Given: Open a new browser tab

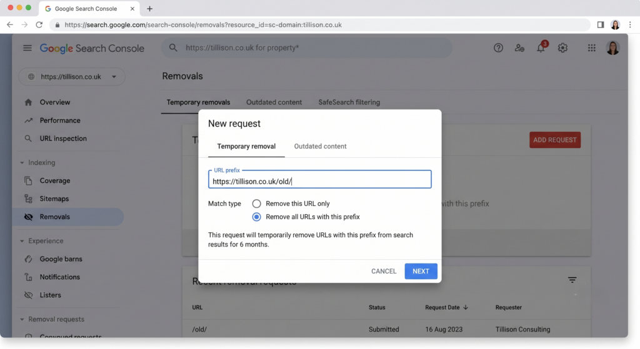Looking at the screenshot, I should (149, 9).
